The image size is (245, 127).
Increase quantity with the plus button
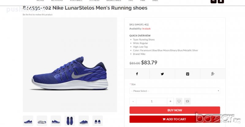(171, 101)
